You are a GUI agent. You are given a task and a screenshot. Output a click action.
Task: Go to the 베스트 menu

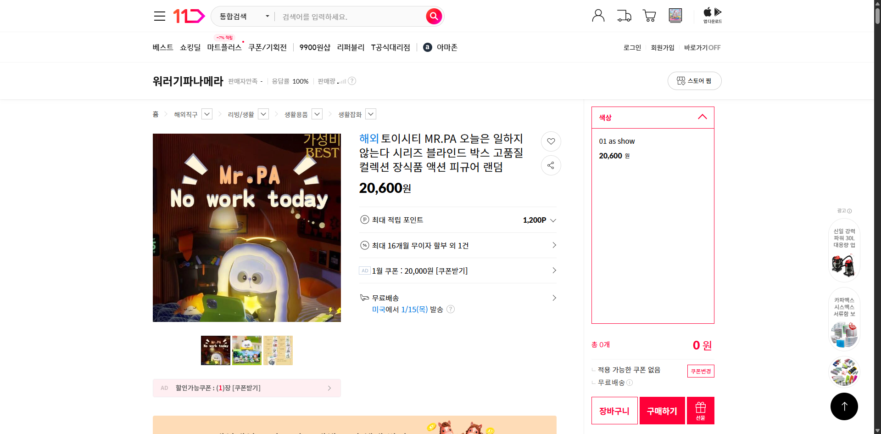pos(163,47)
